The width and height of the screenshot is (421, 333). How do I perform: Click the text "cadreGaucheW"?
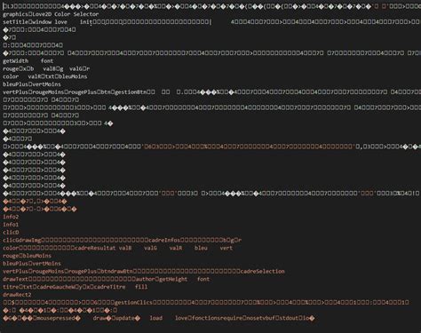56,287
